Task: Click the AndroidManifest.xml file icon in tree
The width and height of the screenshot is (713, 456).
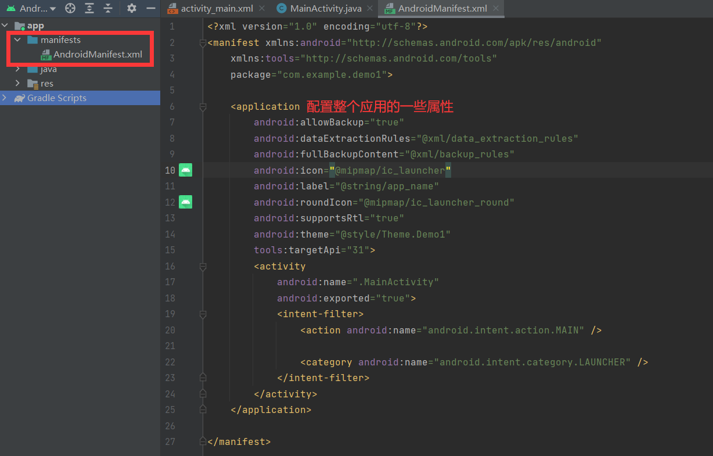Action: coord(46,55)
